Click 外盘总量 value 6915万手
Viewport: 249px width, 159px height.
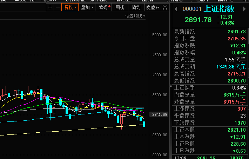pos(235,102)
